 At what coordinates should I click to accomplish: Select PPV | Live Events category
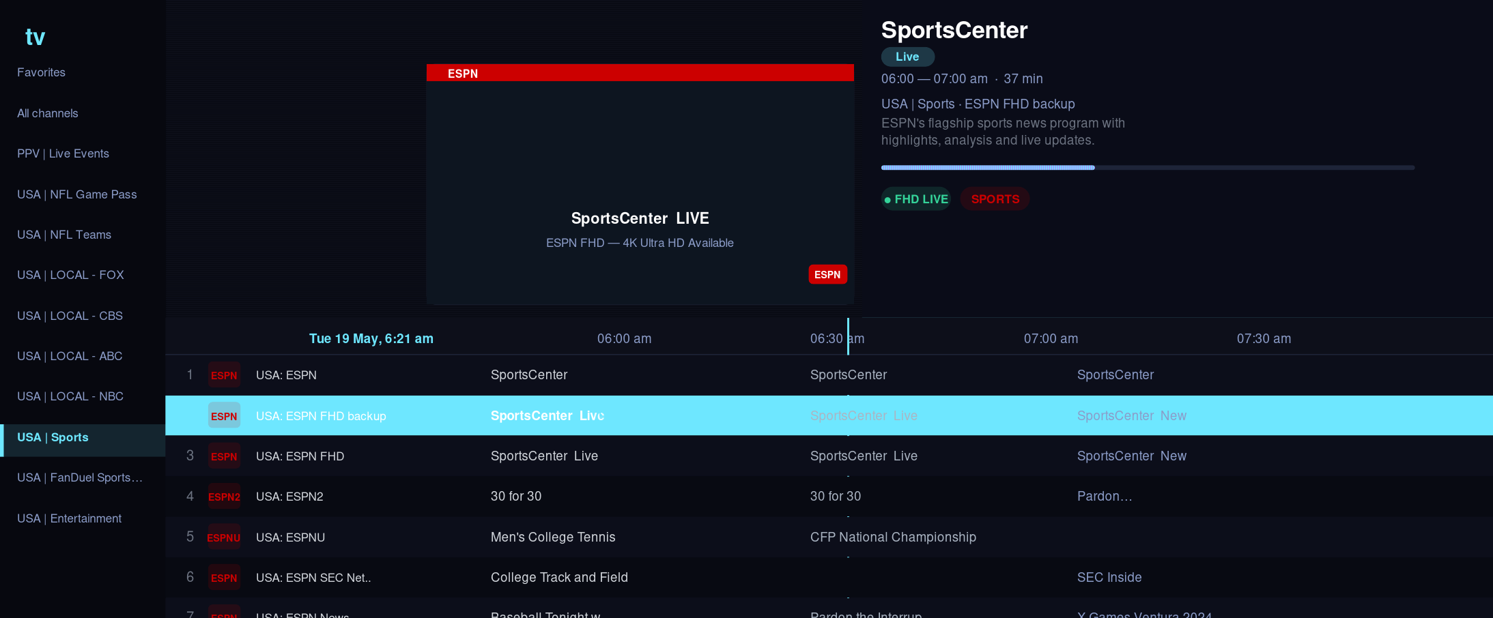click(x=63, y=153)
